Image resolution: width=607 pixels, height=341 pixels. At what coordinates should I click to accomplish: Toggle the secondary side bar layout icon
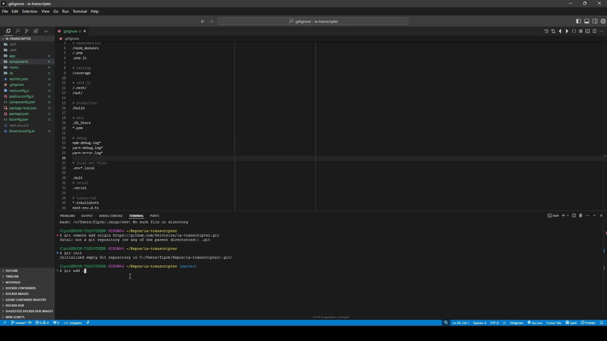[x=595, y=21]
